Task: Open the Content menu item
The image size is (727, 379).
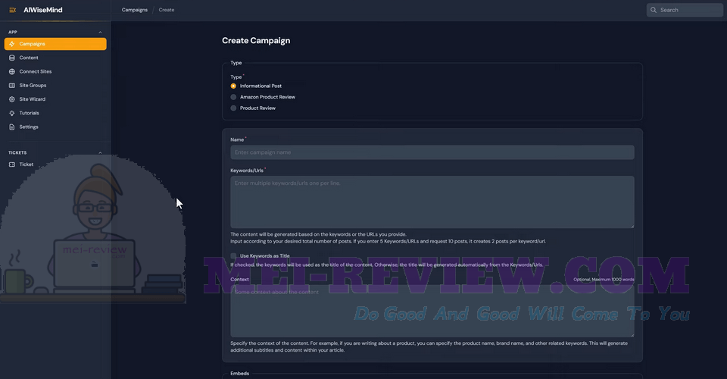Action: [x=55, y=58]
